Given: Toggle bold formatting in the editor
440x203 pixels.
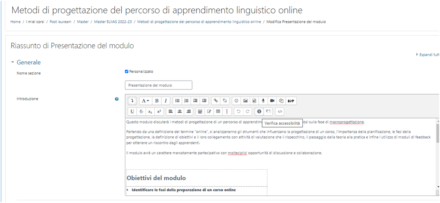Looking at the screenshot, I should (x=157, y=101).
